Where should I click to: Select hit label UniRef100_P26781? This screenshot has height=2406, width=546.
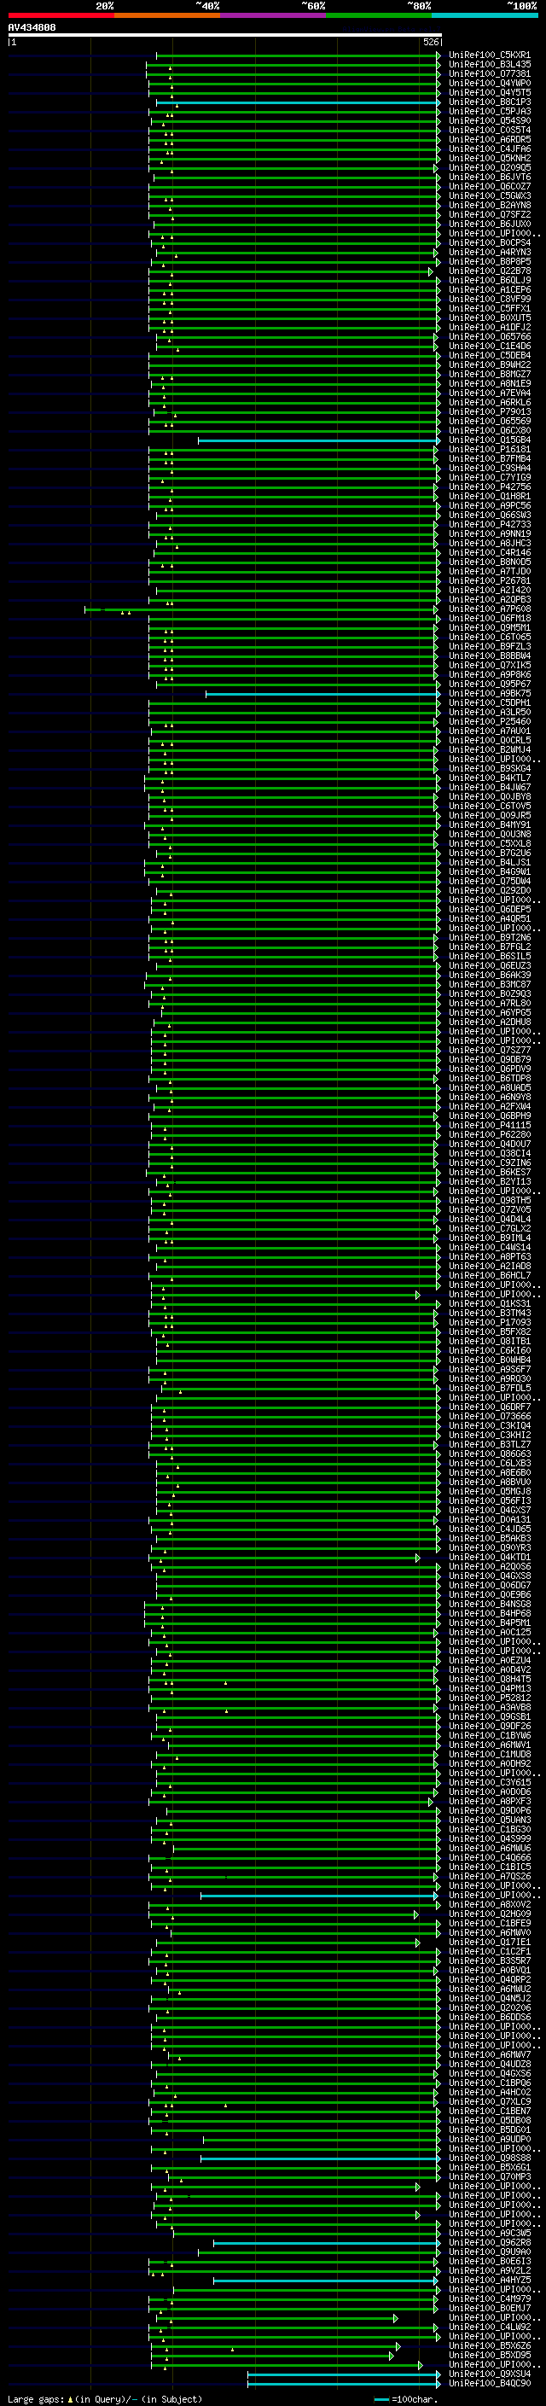click(490, 581)
